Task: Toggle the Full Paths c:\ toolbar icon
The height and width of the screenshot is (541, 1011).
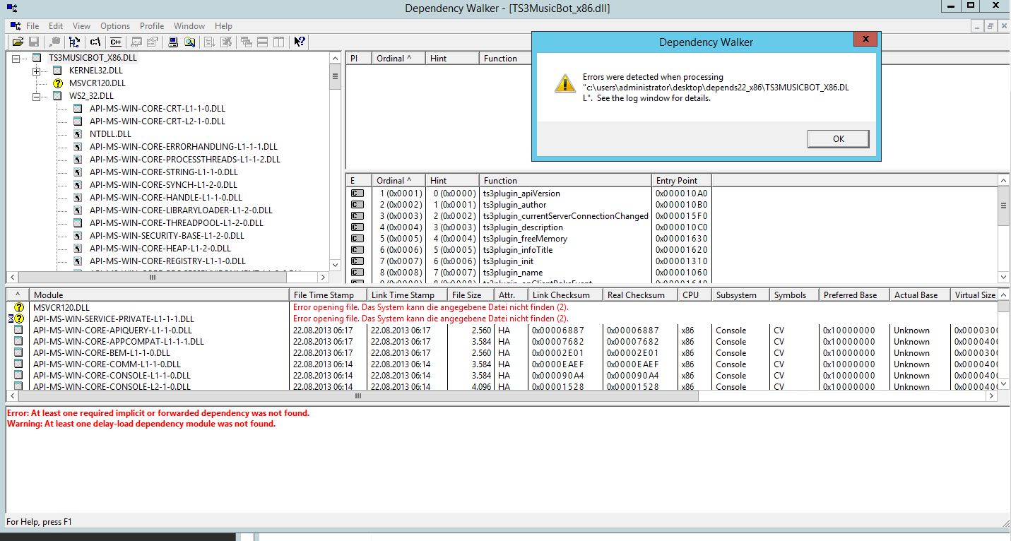Action: coord(95,42)
